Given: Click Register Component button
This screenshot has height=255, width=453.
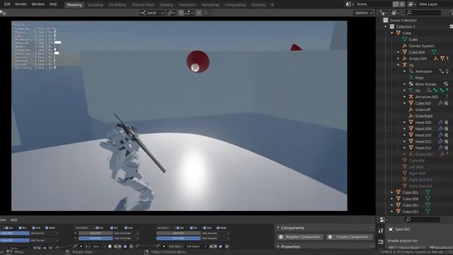Looking at the screenshot, I should [x=299, y=237].
